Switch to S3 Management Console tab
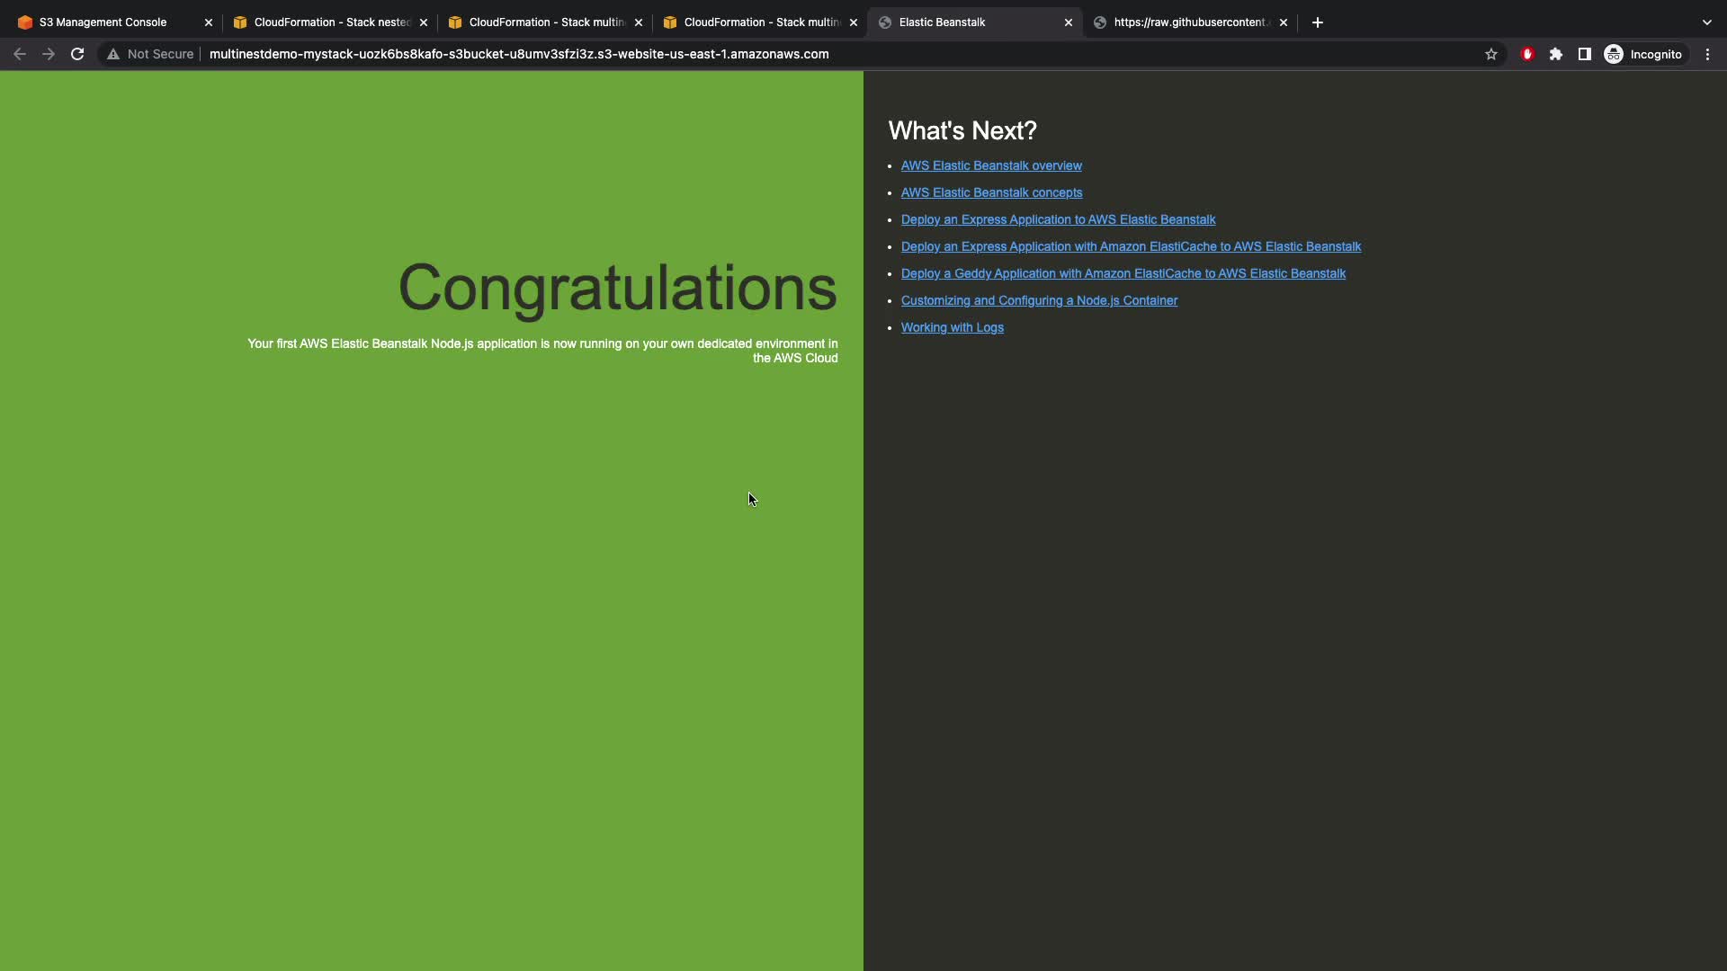The image size is (1727, 971). coord(103,22)
